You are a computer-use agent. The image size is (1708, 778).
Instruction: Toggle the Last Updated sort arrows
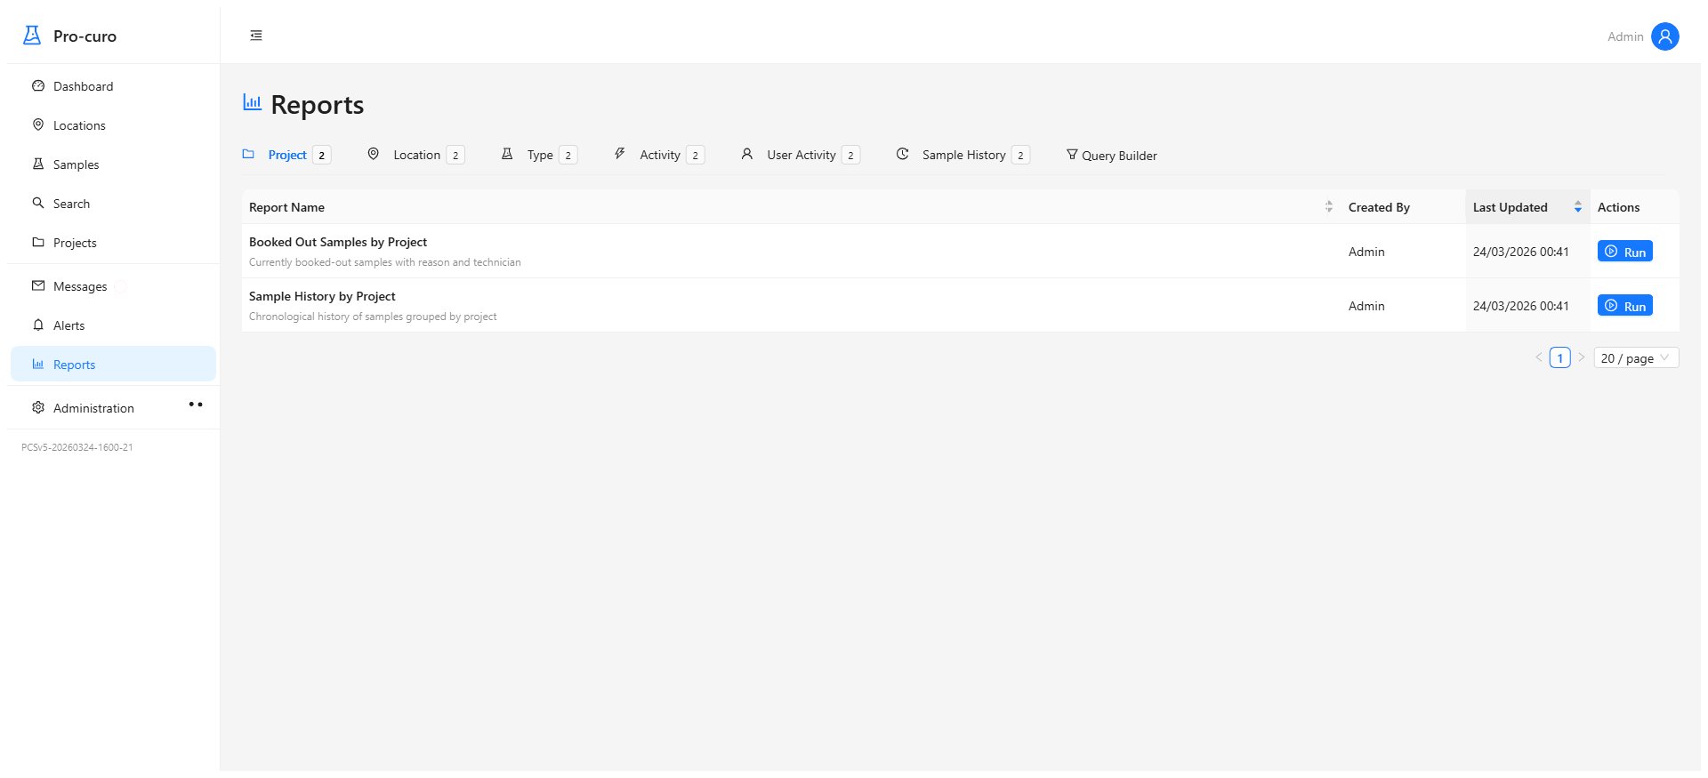pyautogui.click(x=1578, y=207)
